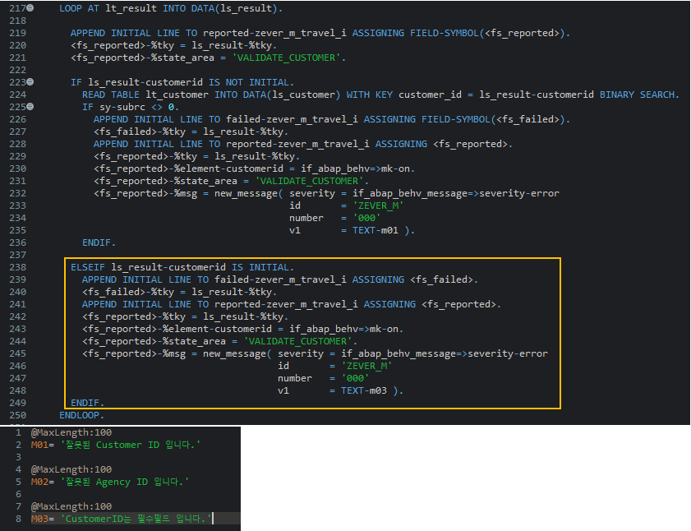Click 'VALIDATE_CUSTOMER' string on line 244
The height and width of the screenshot is (531, 691).
pyautogui.click(x=298, y=341)
